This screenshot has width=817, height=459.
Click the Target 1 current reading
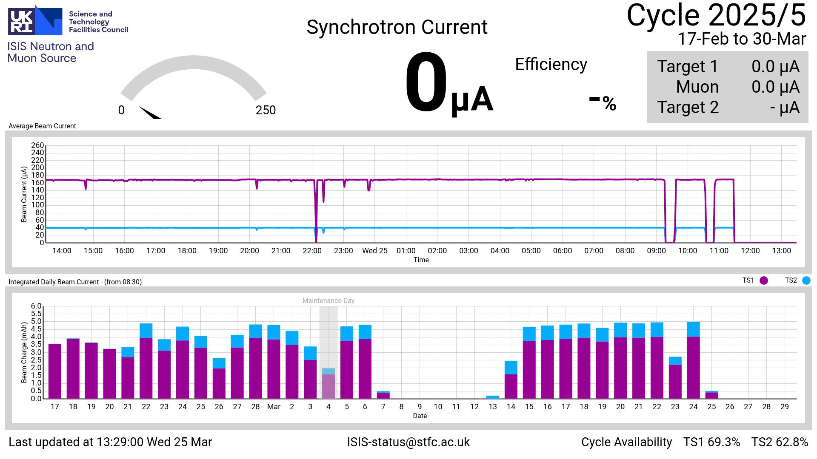tap(775, 67)
